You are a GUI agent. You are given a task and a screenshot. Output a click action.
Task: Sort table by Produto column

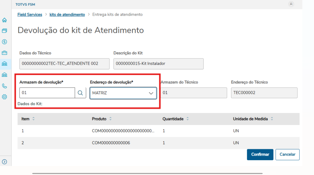110,119
